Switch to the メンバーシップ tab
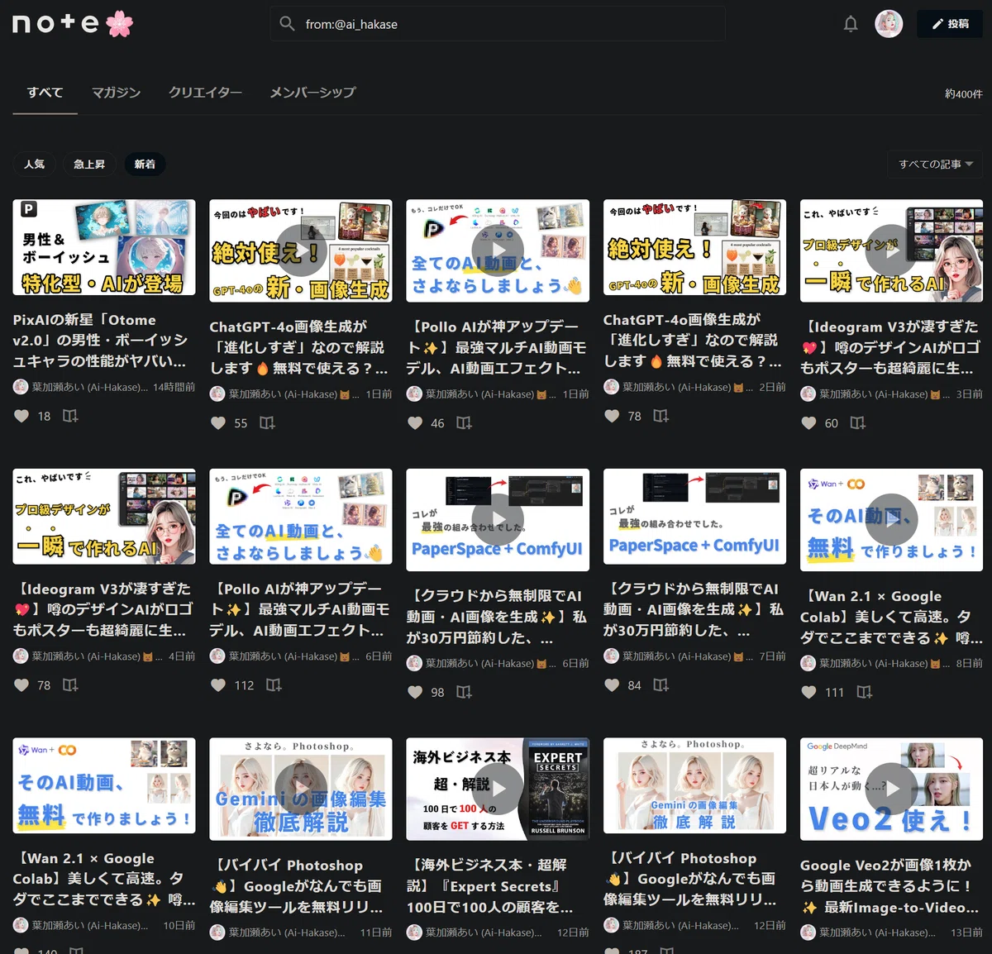Image resolution: width=992 pixels, height=954 pixels. click(x=312, y=92)
